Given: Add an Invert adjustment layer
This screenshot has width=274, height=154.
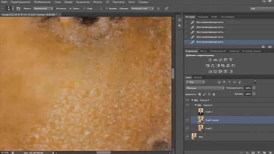Looking at the screenshot, I should click(210, 71).
